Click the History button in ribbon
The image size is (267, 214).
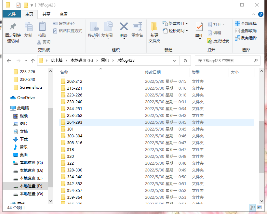(x=218, y=41)
